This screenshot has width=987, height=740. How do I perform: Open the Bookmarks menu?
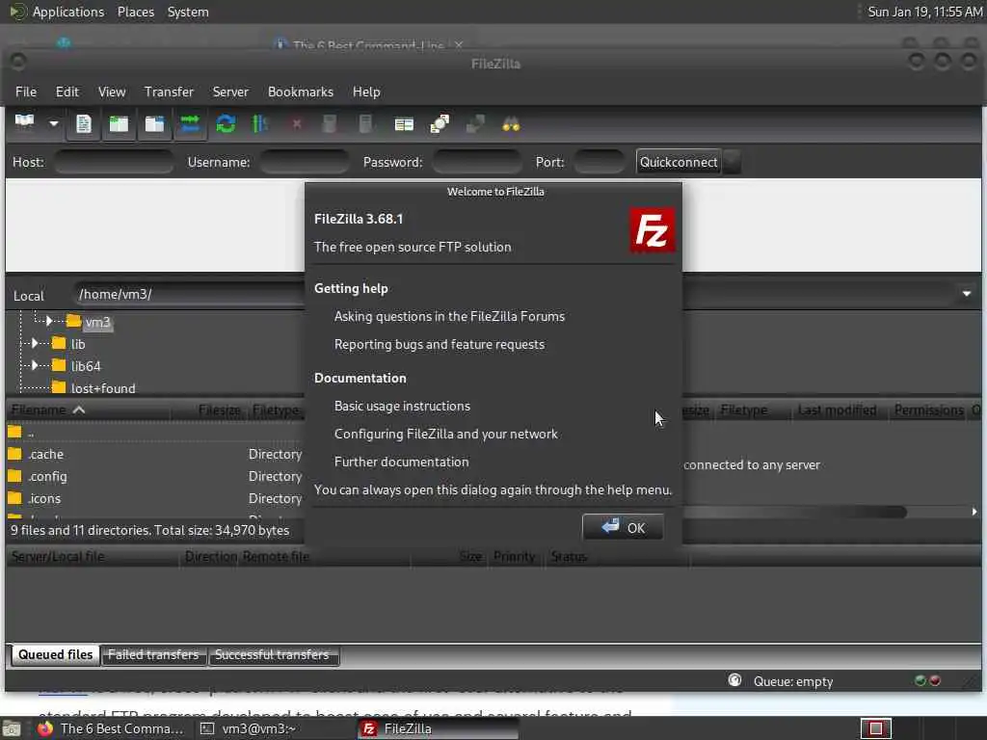pyautogui.click(x=301, y=92)
